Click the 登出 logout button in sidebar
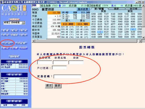Viewport: 145px width, 109px height. pos(6,48)
